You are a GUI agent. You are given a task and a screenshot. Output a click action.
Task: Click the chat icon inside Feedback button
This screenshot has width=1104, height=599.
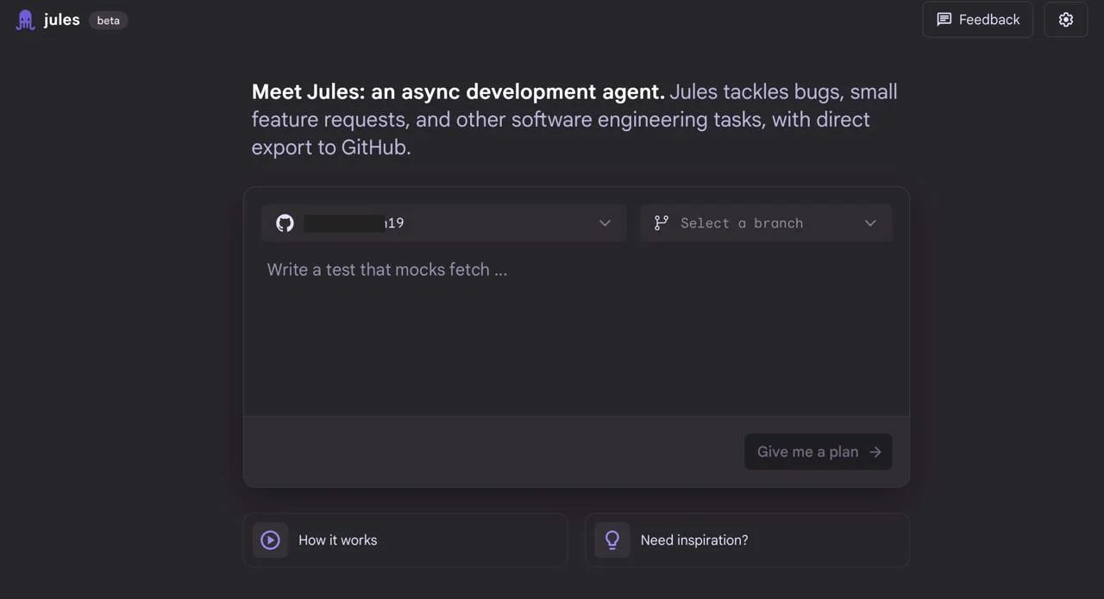coord(944,20)
